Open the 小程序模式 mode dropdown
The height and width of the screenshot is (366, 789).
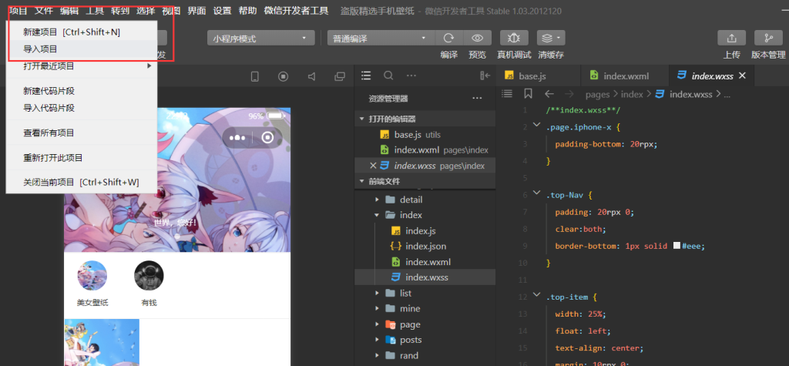[x=260, y=39]
